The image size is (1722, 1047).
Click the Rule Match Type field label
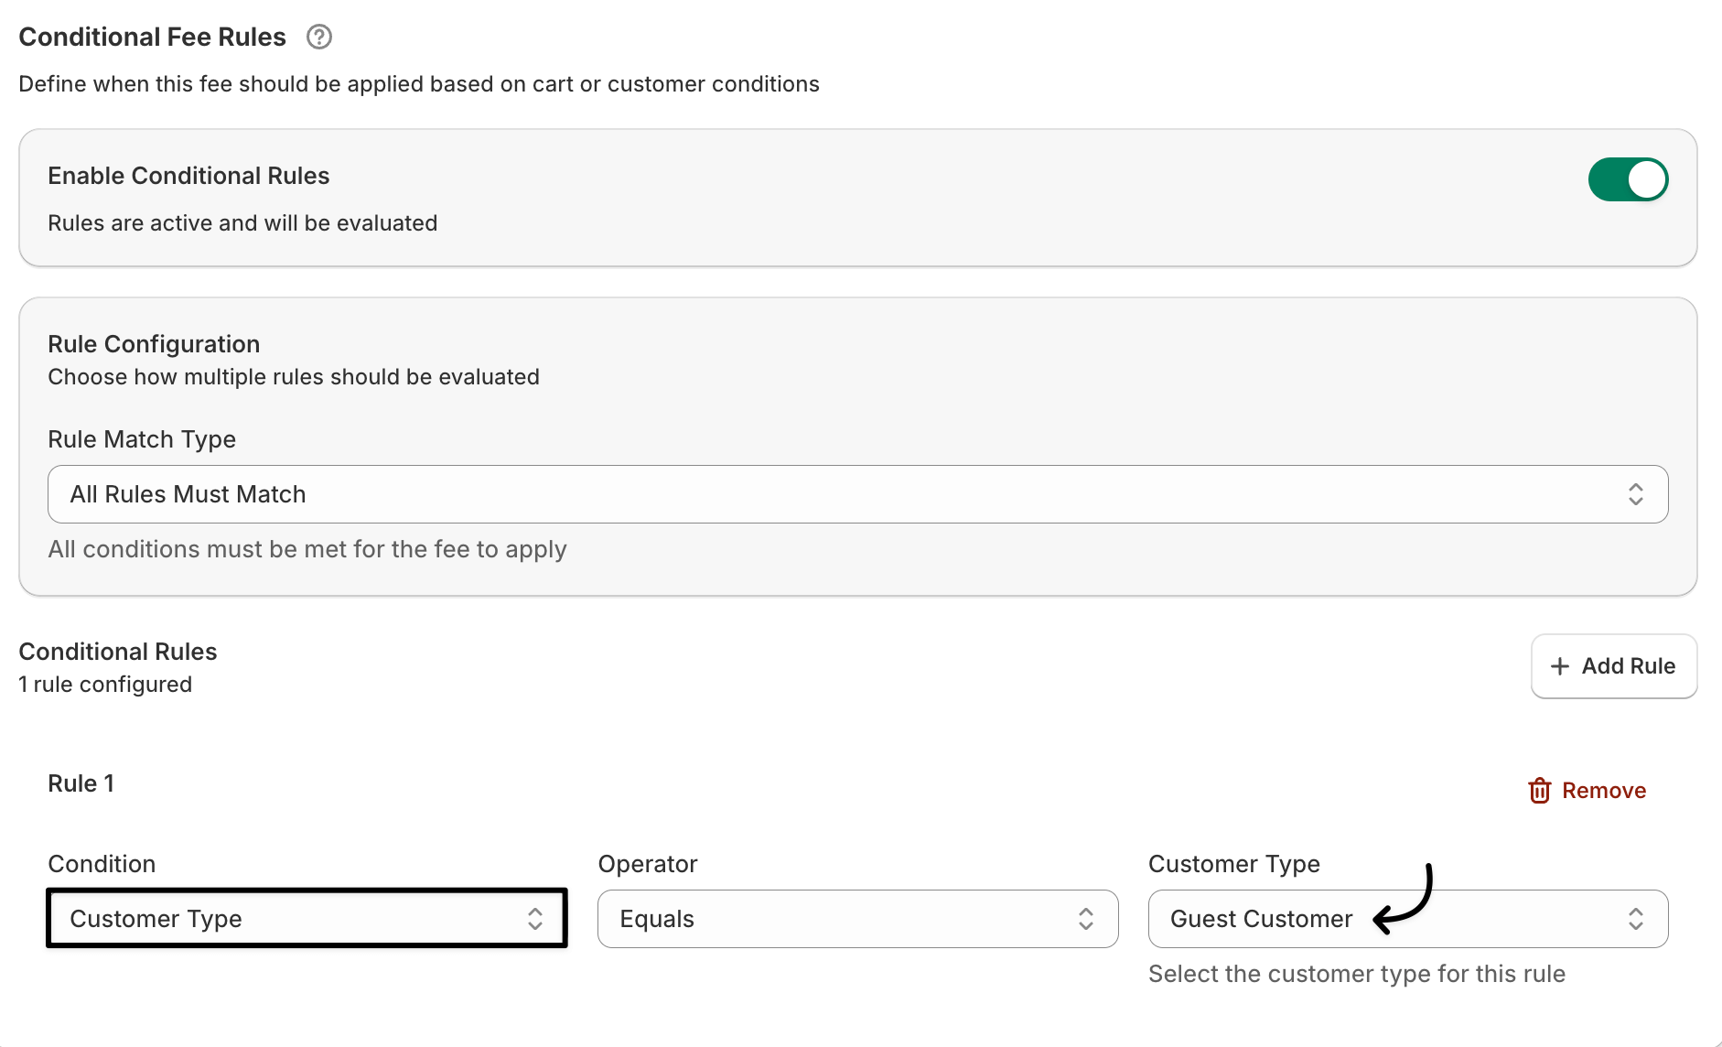point(142,439)
